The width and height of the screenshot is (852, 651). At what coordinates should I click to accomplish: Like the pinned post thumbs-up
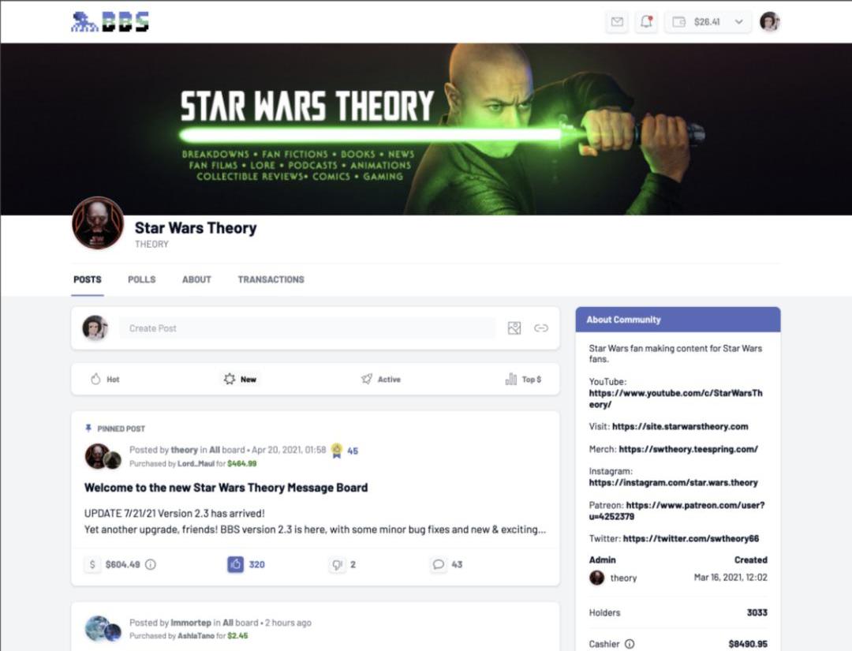[x=235, y=565]
